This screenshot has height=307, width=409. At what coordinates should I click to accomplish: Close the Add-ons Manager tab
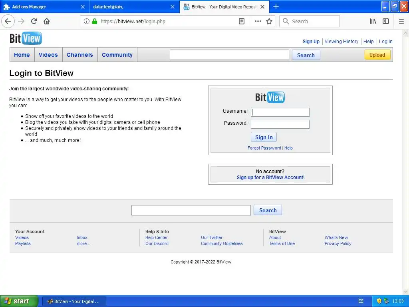click(x=82, y=7)
